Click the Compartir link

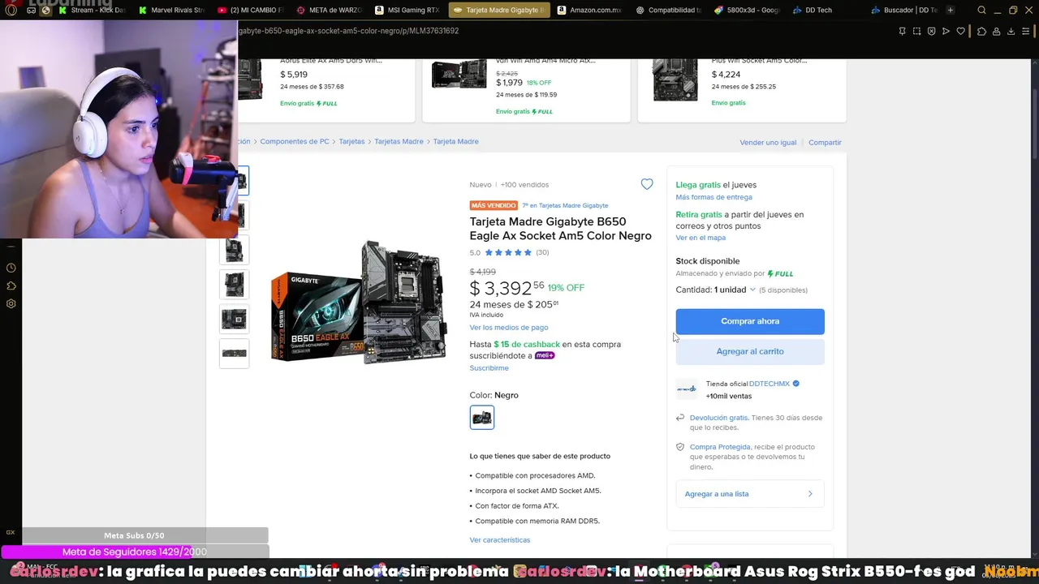point(825,142)
